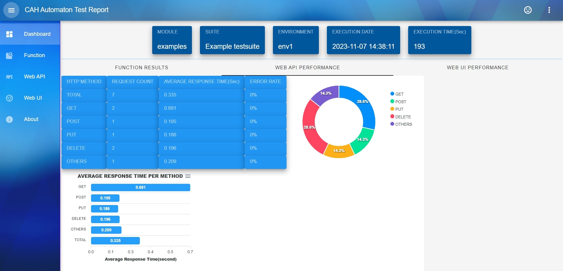Open the header overflow dropdown menu

tap(549, 10)
